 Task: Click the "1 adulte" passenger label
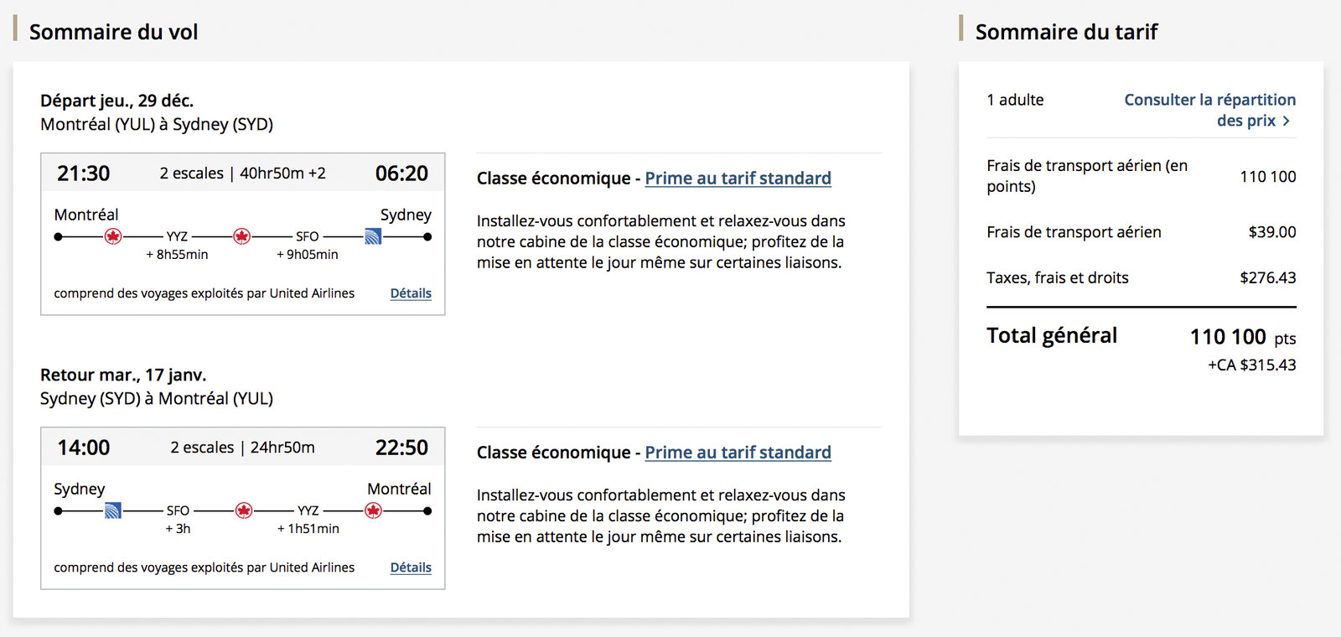(x=1015, y=100)
